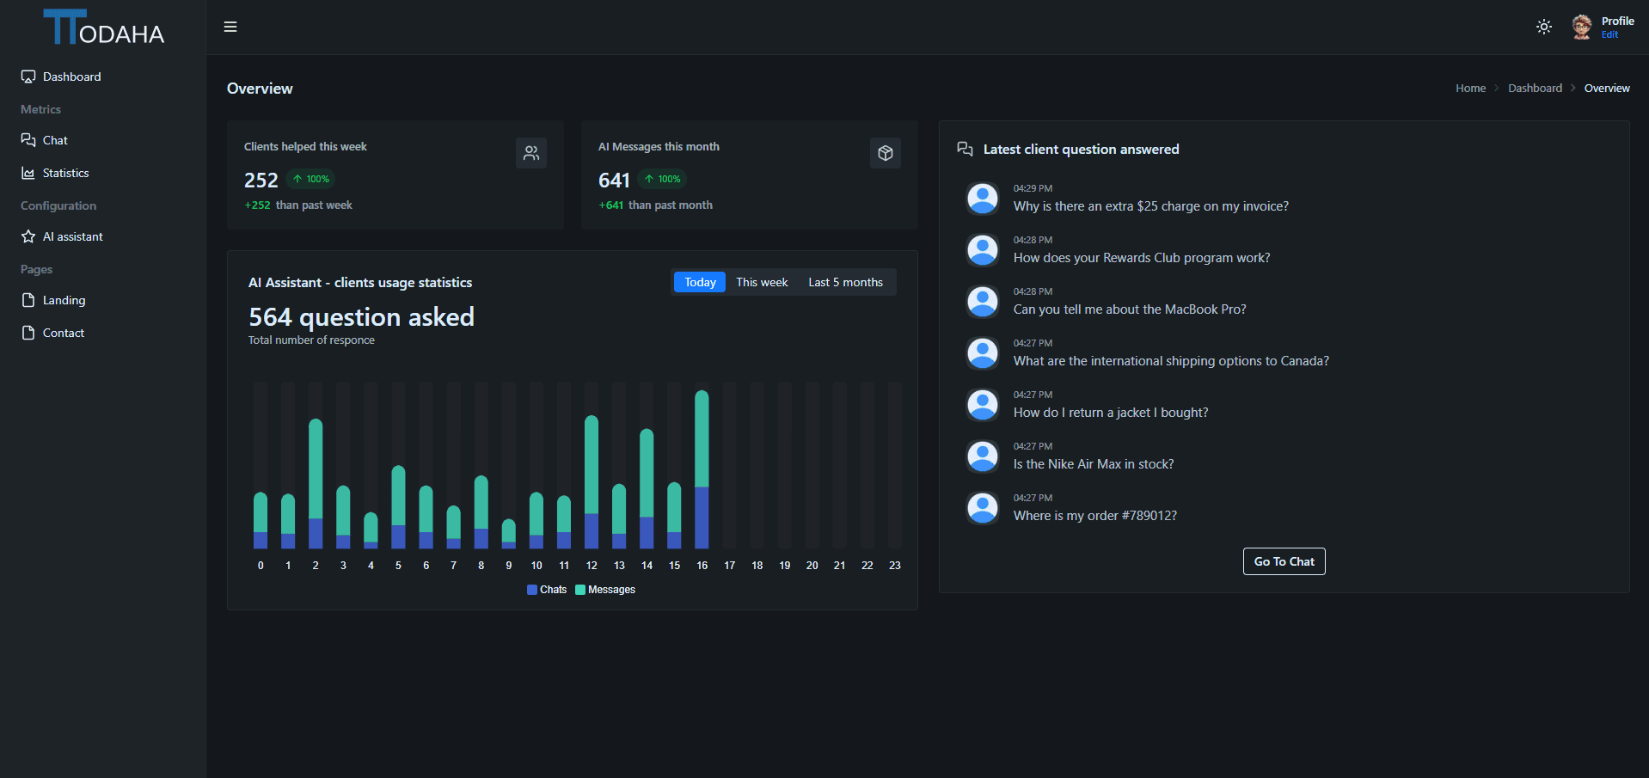Click the clients users icon on card
1649x778 pixels.
(x=531, y=153)
